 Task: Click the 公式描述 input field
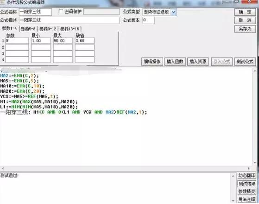point(69,20)
